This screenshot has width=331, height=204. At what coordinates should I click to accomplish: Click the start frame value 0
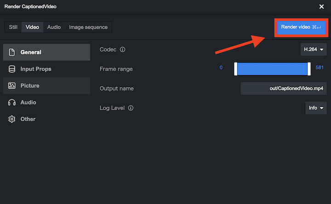pos(221,68)
